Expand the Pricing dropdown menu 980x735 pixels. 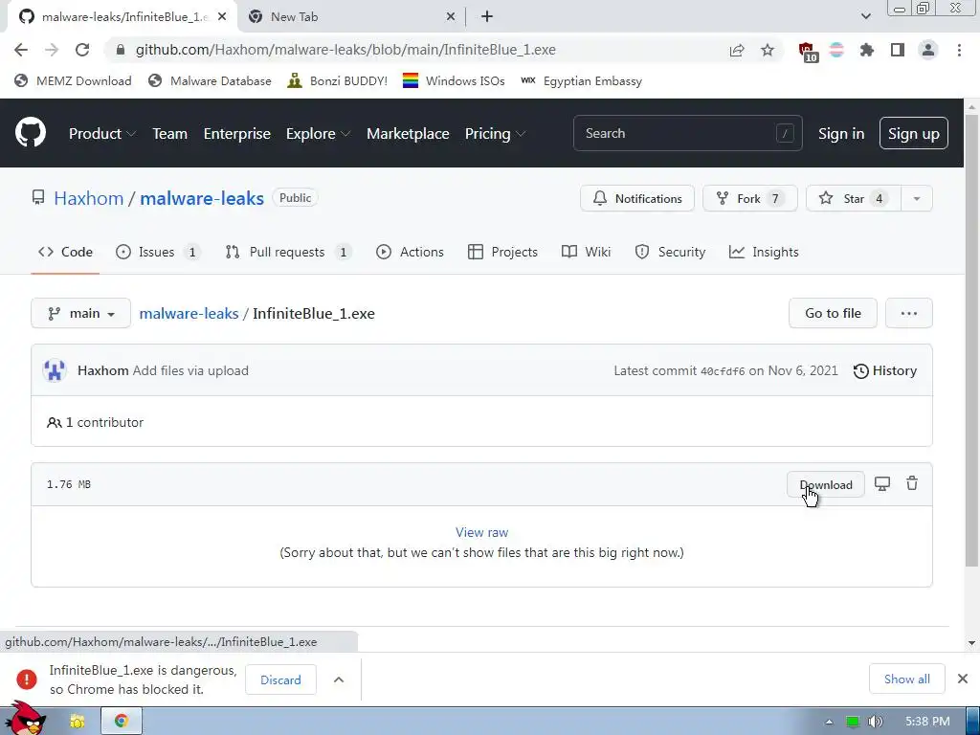point(495,134)
